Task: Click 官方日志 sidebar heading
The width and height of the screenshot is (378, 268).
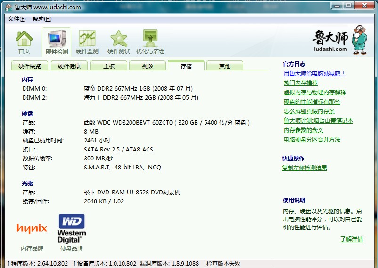Action: [294, 64]
